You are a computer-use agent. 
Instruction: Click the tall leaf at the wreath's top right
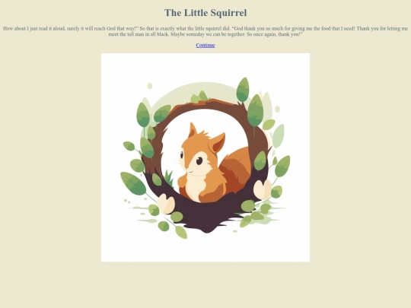(243, 90)
